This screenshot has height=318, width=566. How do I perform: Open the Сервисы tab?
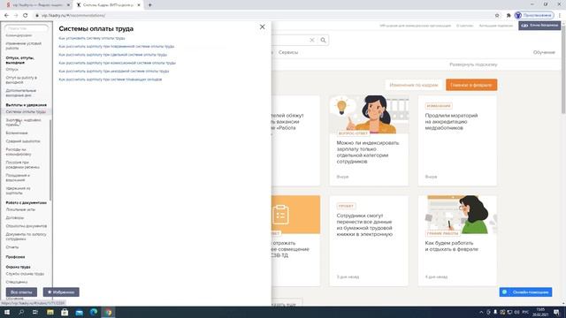[288, 52]
